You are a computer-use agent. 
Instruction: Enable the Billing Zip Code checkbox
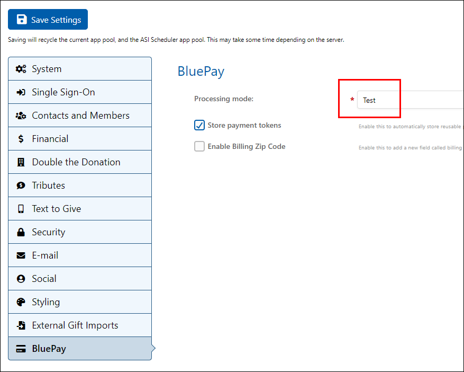[x=199, y=147]
